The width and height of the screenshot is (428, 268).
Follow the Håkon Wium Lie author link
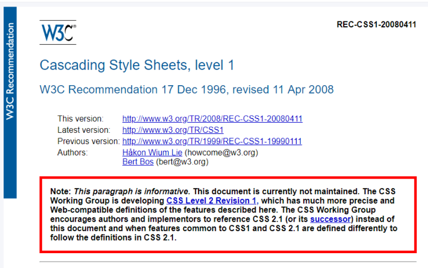coord(152,152)
